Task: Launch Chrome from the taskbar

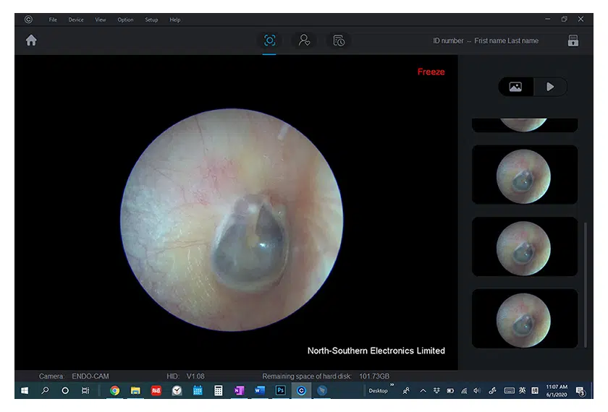Action: 114,390
